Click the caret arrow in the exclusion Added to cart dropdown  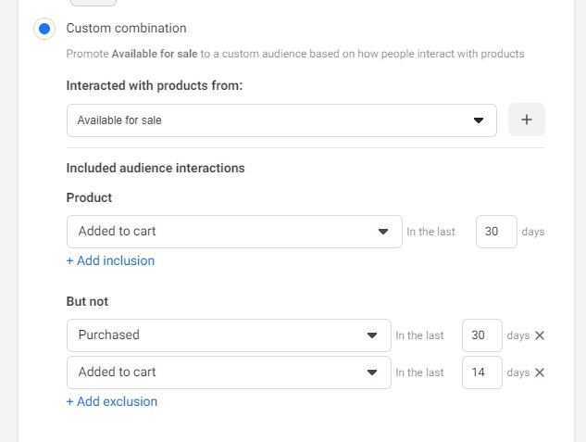[372, 373]
